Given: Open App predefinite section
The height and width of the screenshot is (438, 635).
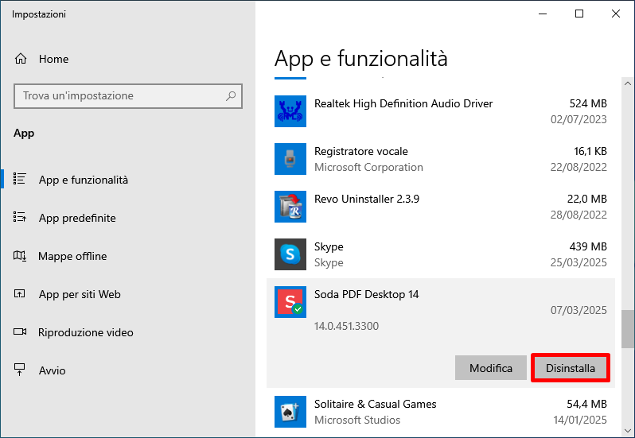Looking at the screenshot, I should click(x=76, y=218).
